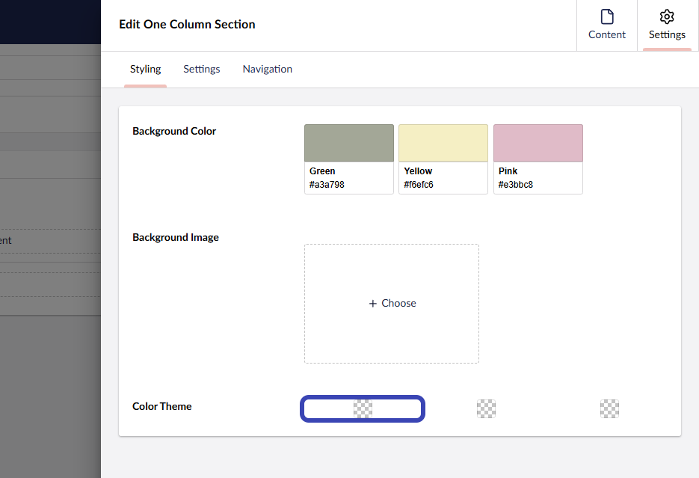Click the Background Image property label
Image resolution: width=699 pixels, height=478 pixels.
tap(176, 237)
